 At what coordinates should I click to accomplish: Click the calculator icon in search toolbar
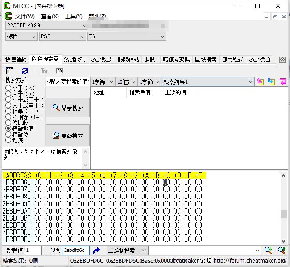coord(9,71)
